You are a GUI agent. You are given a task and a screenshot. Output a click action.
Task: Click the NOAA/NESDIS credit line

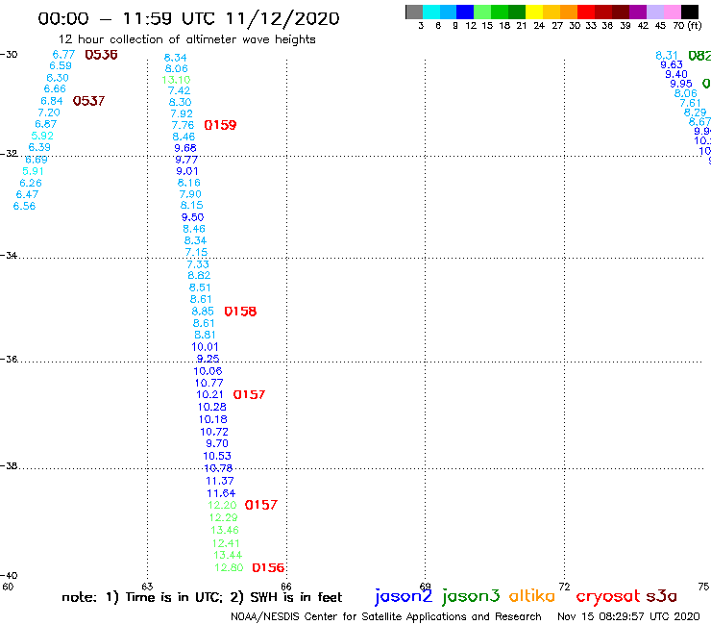386,617
